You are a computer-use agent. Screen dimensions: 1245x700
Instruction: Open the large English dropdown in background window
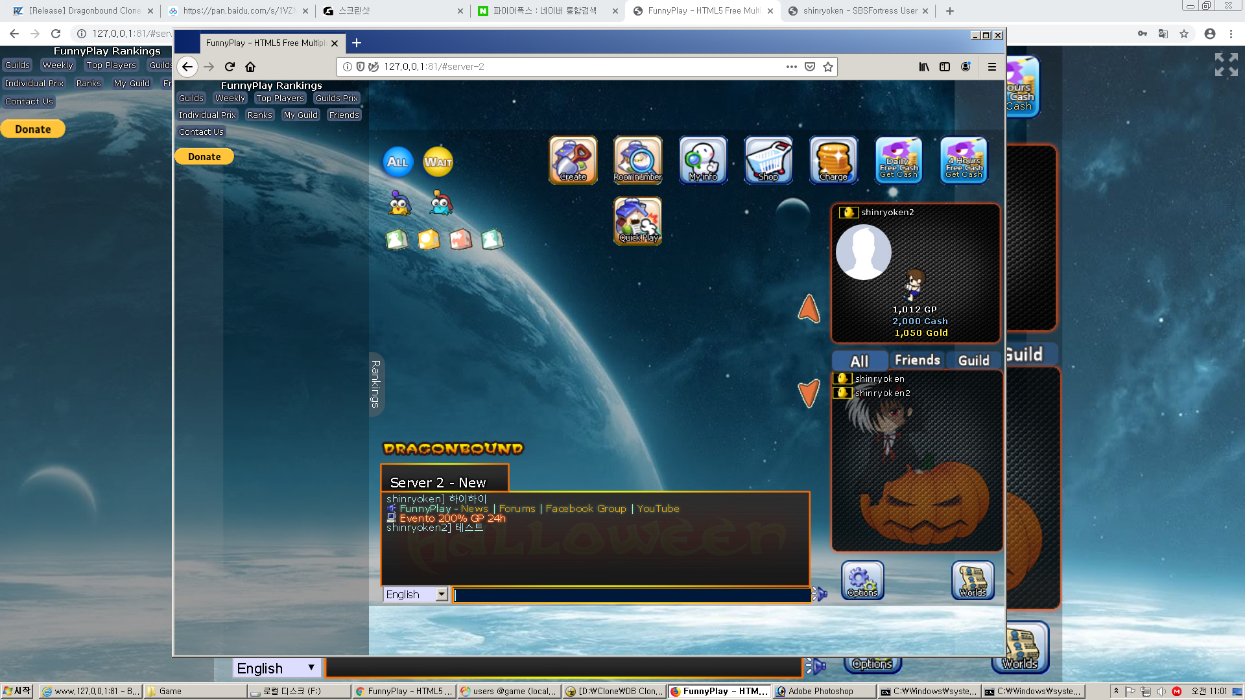click(x=276, y=668)
